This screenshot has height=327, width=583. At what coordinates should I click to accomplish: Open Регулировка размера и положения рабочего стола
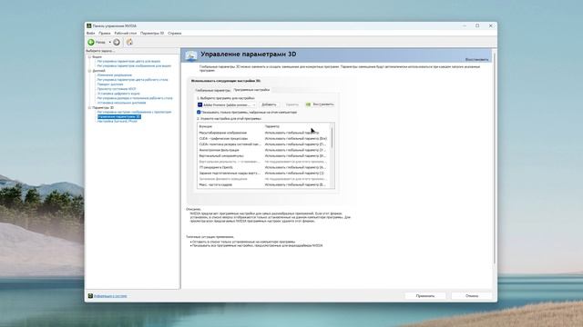(x=135, y=98)
